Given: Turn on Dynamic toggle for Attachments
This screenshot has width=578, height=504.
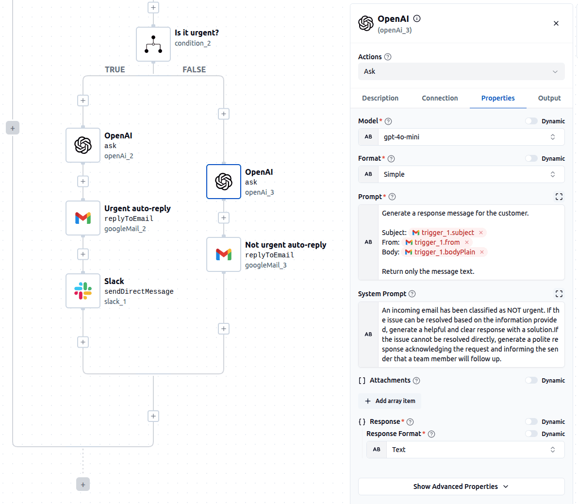Looking at the screenshot, I should click(x=531, y=380).
